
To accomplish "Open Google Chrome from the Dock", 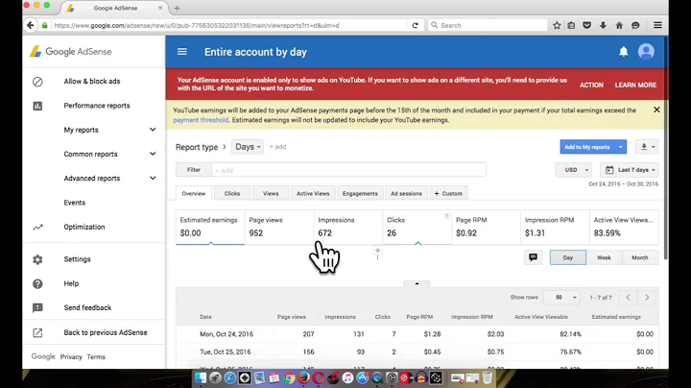I will click(289, 377).
